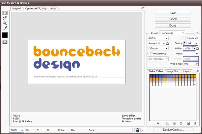Open the Diffusion dither algorithm dropdown
The width and height of the screenshot is (202, 134).
158,48
